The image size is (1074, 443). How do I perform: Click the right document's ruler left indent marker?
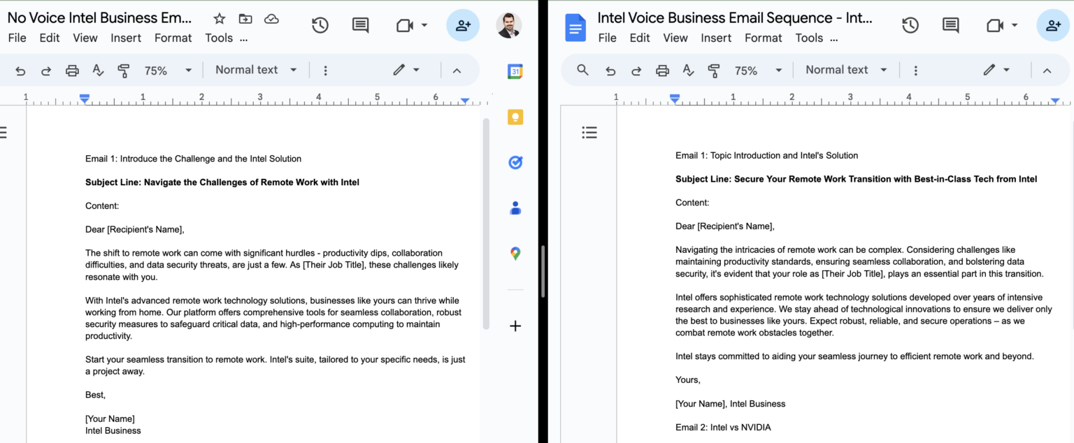(675, 99)
